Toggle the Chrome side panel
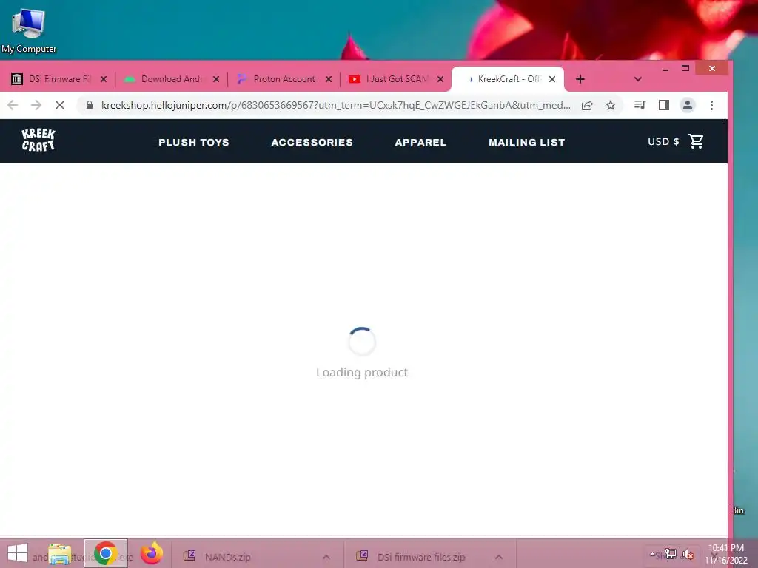 664,105
